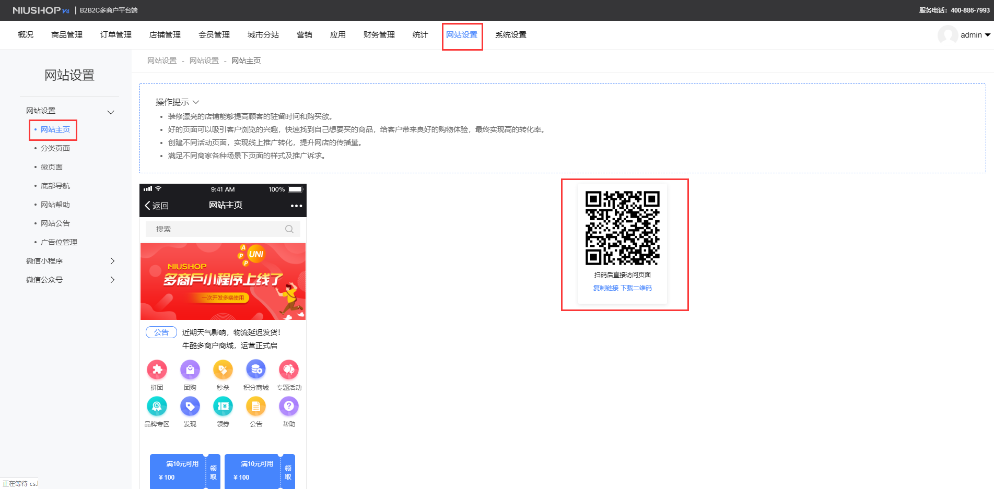Open the 积分商城 points mall icon
This screenshot has height=489, width=994.
(x=256, y=370)
